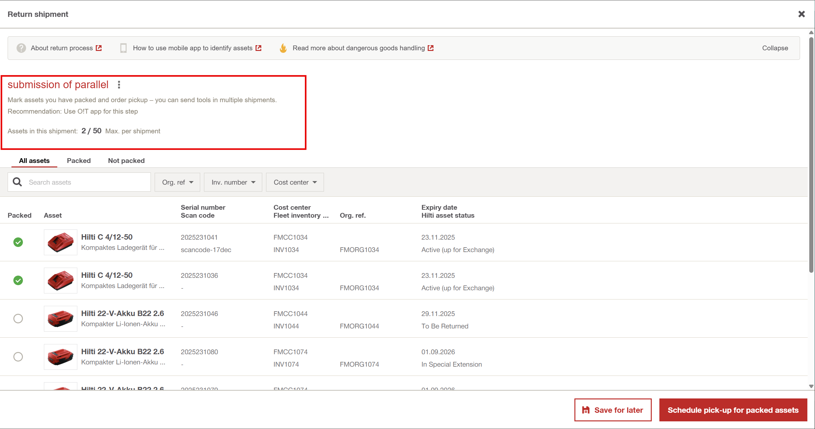
Task: Open the three-dot menu beside shipment title
Action: click(x=119, y=85)
